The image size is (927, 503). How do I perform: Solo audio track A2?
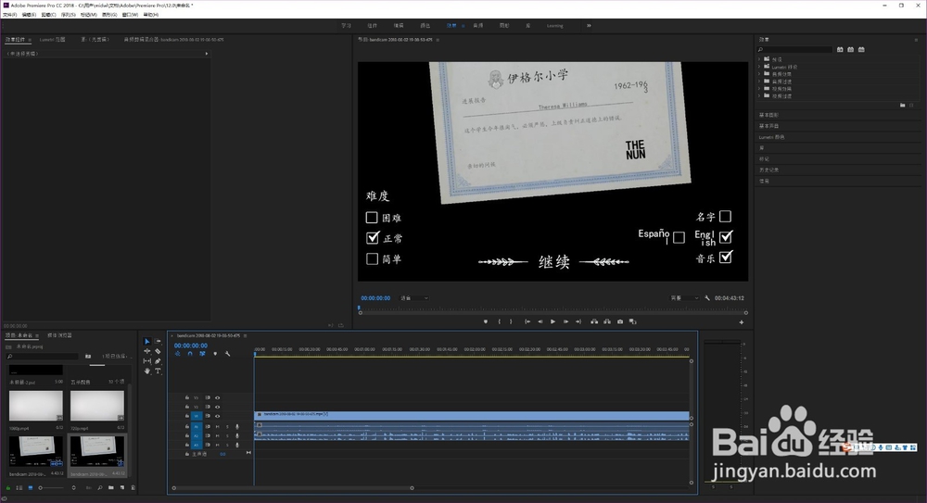click(228, 435)
